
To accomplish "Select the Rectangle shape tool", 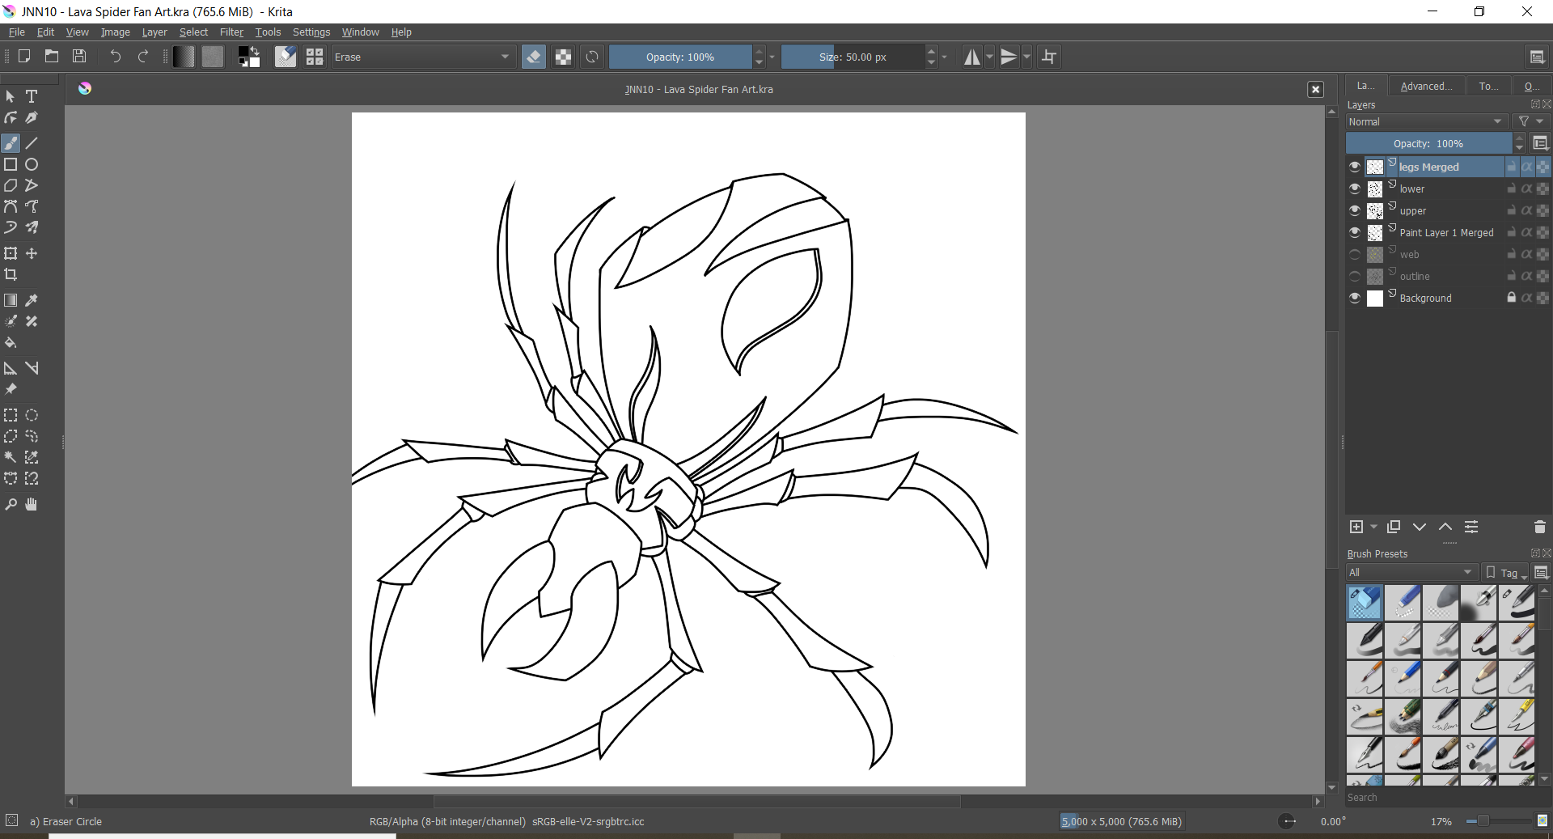I will click(x=11, y=164).
